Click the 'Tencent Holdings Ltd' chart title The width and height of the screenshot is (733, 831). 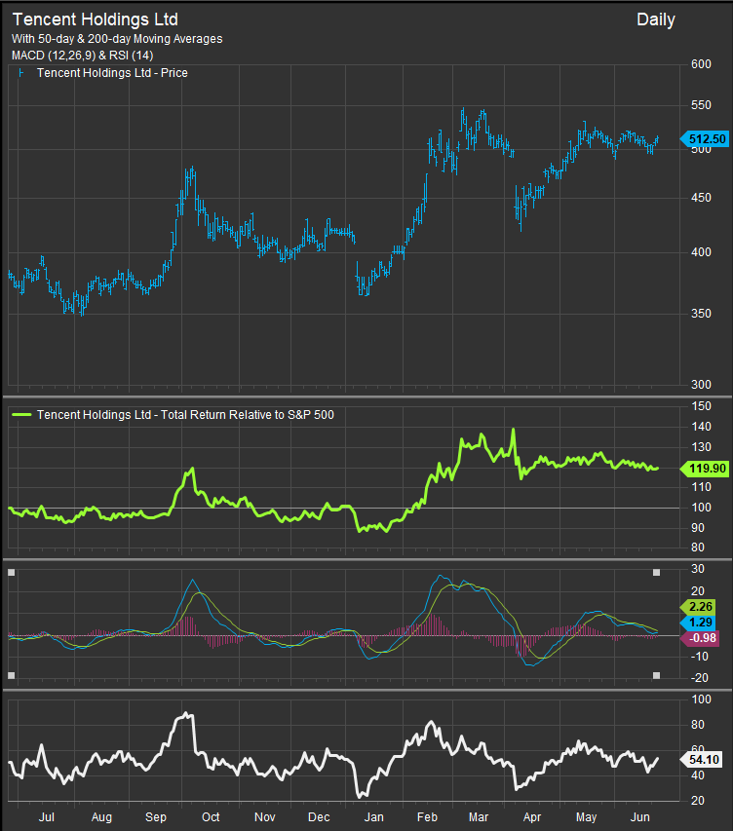point(95,19)
